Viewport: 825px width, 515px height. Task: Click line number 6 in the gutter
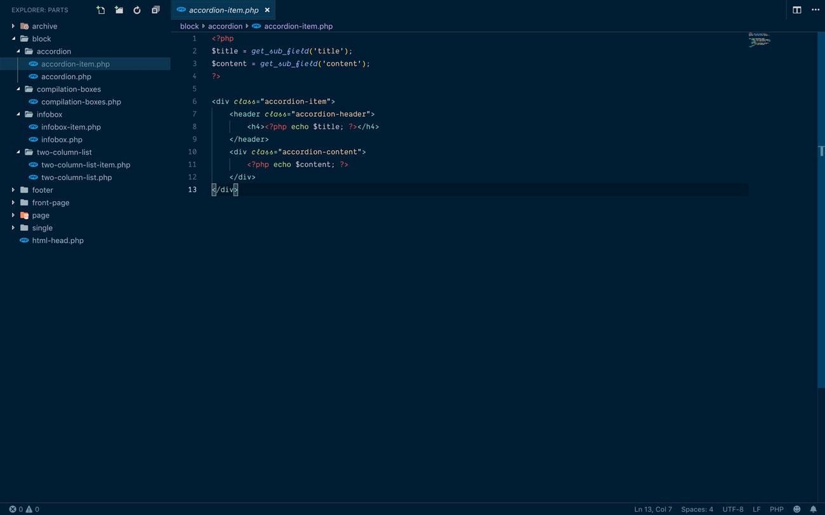(x=194, y=101)
